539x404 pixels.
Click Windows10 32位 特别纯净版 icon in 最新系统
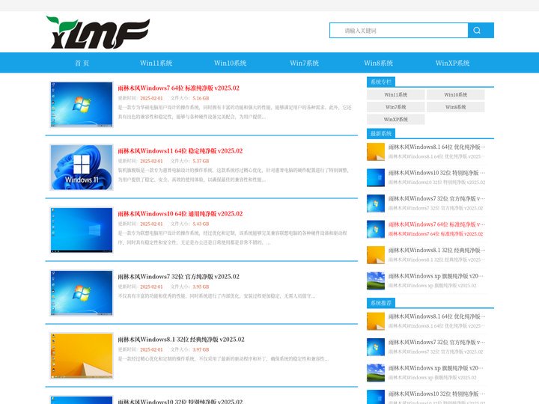[376, 177]
